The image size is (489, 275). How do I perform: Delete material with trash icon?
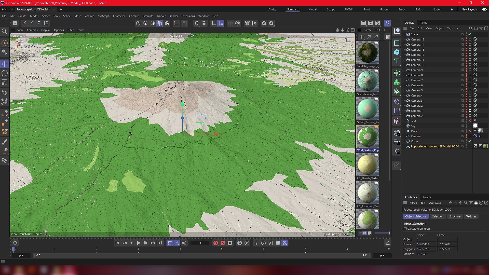(x=388, y=37)
